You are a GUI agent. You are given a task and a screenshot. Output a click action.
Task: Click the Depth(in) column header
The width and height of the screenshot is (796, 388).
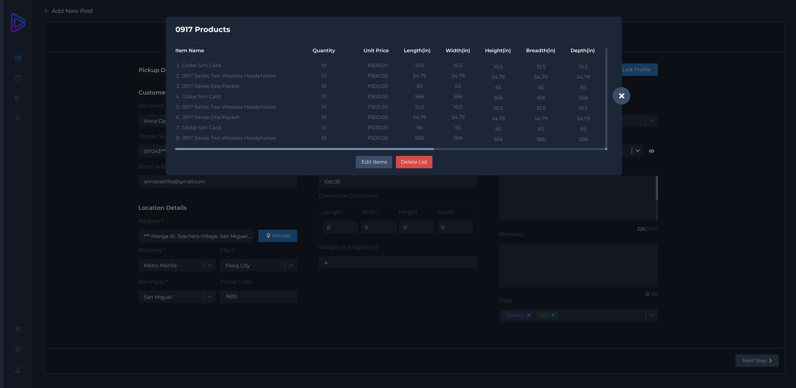582,51
